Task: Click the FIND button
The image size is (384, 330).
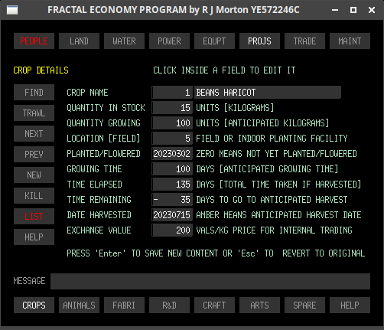Action: [34, 93]
